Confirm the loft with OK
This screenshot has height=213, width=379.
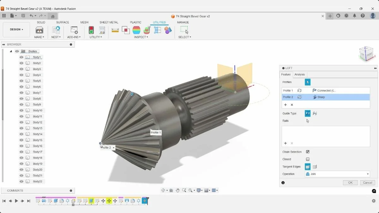350,183
